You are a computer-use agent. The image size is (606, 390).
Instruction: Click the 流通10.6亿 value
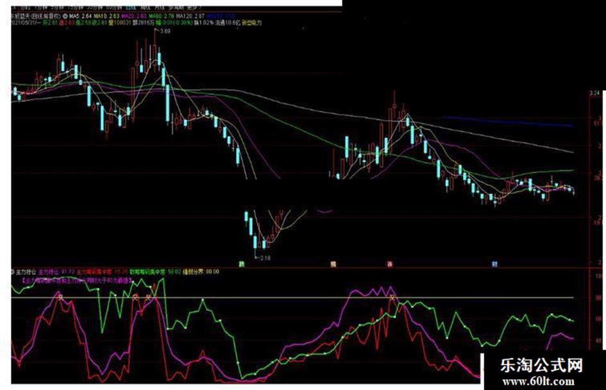click(x=228, y=23)
